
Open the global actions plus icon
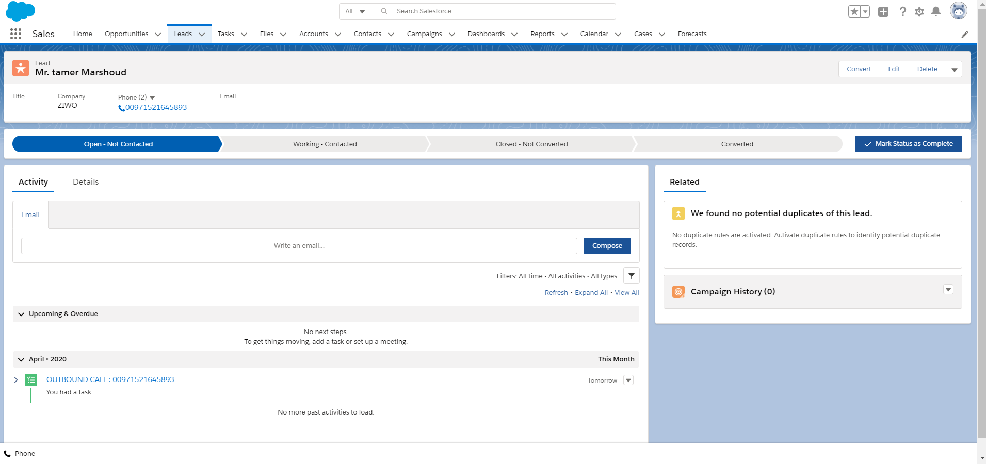coord(883,11)
